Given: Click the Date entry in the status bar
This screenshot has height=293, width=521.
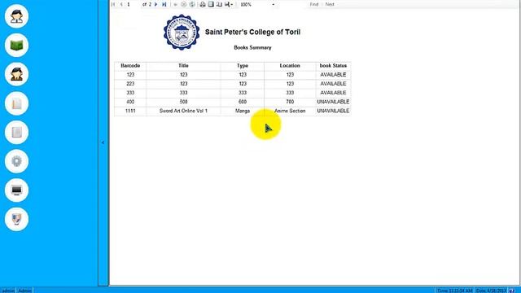Looking at the screenshot, I should (x=491, y=291).
